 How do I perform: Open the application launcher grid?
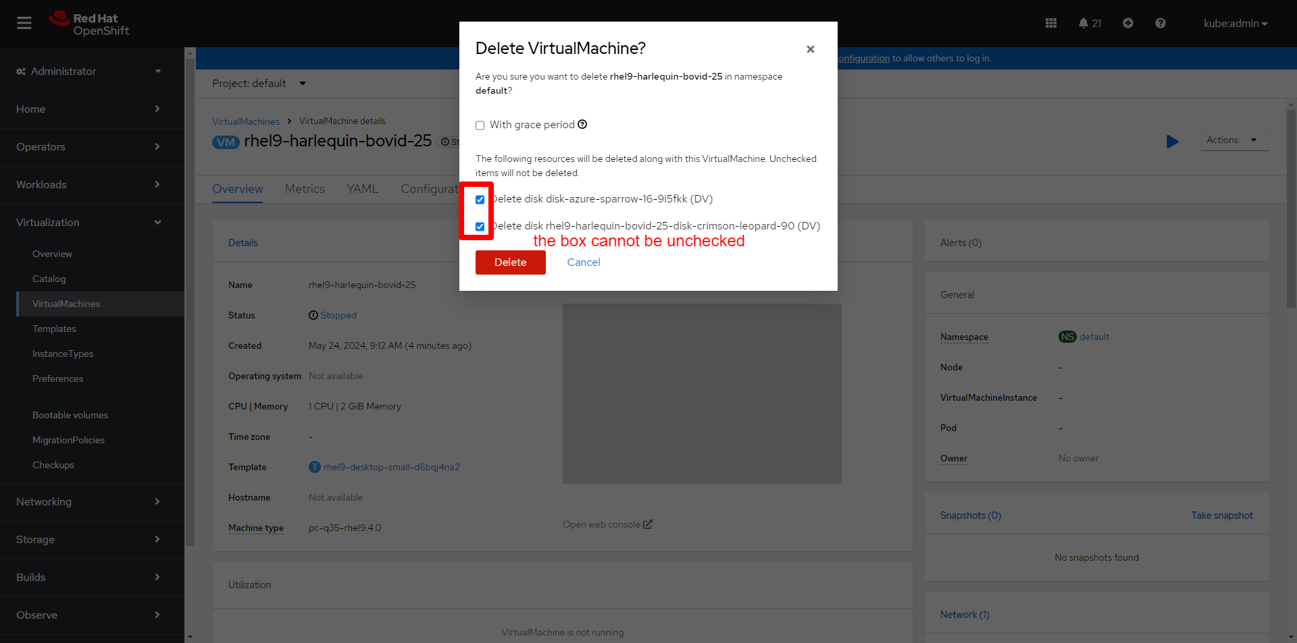tap(1051, 23)
